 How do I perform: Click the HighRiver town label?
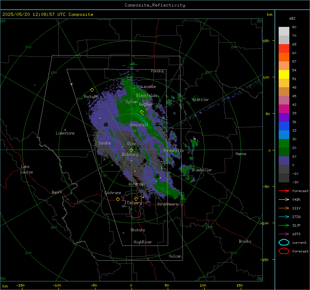143,242
